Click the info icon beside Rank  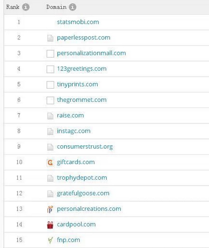(26, 7)
